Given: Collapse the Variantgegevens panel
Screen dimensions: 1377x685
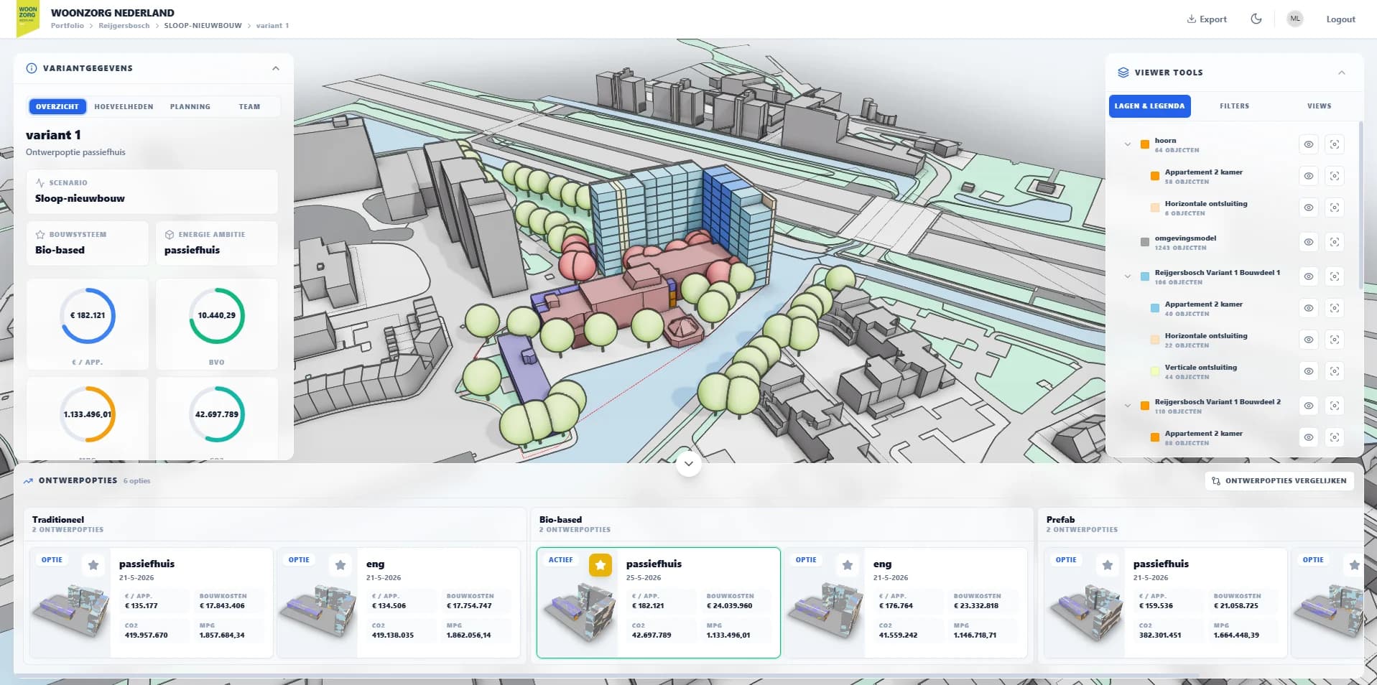Looking at the screenshot, I should tap(276, 68).
